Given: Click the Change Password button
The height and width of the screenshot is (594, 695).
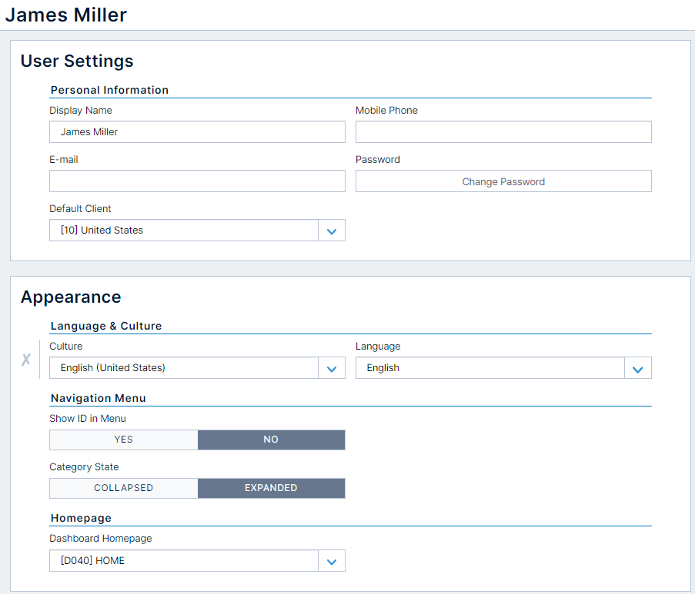Looking at the screenshot, I should click(x=503, y=181).
